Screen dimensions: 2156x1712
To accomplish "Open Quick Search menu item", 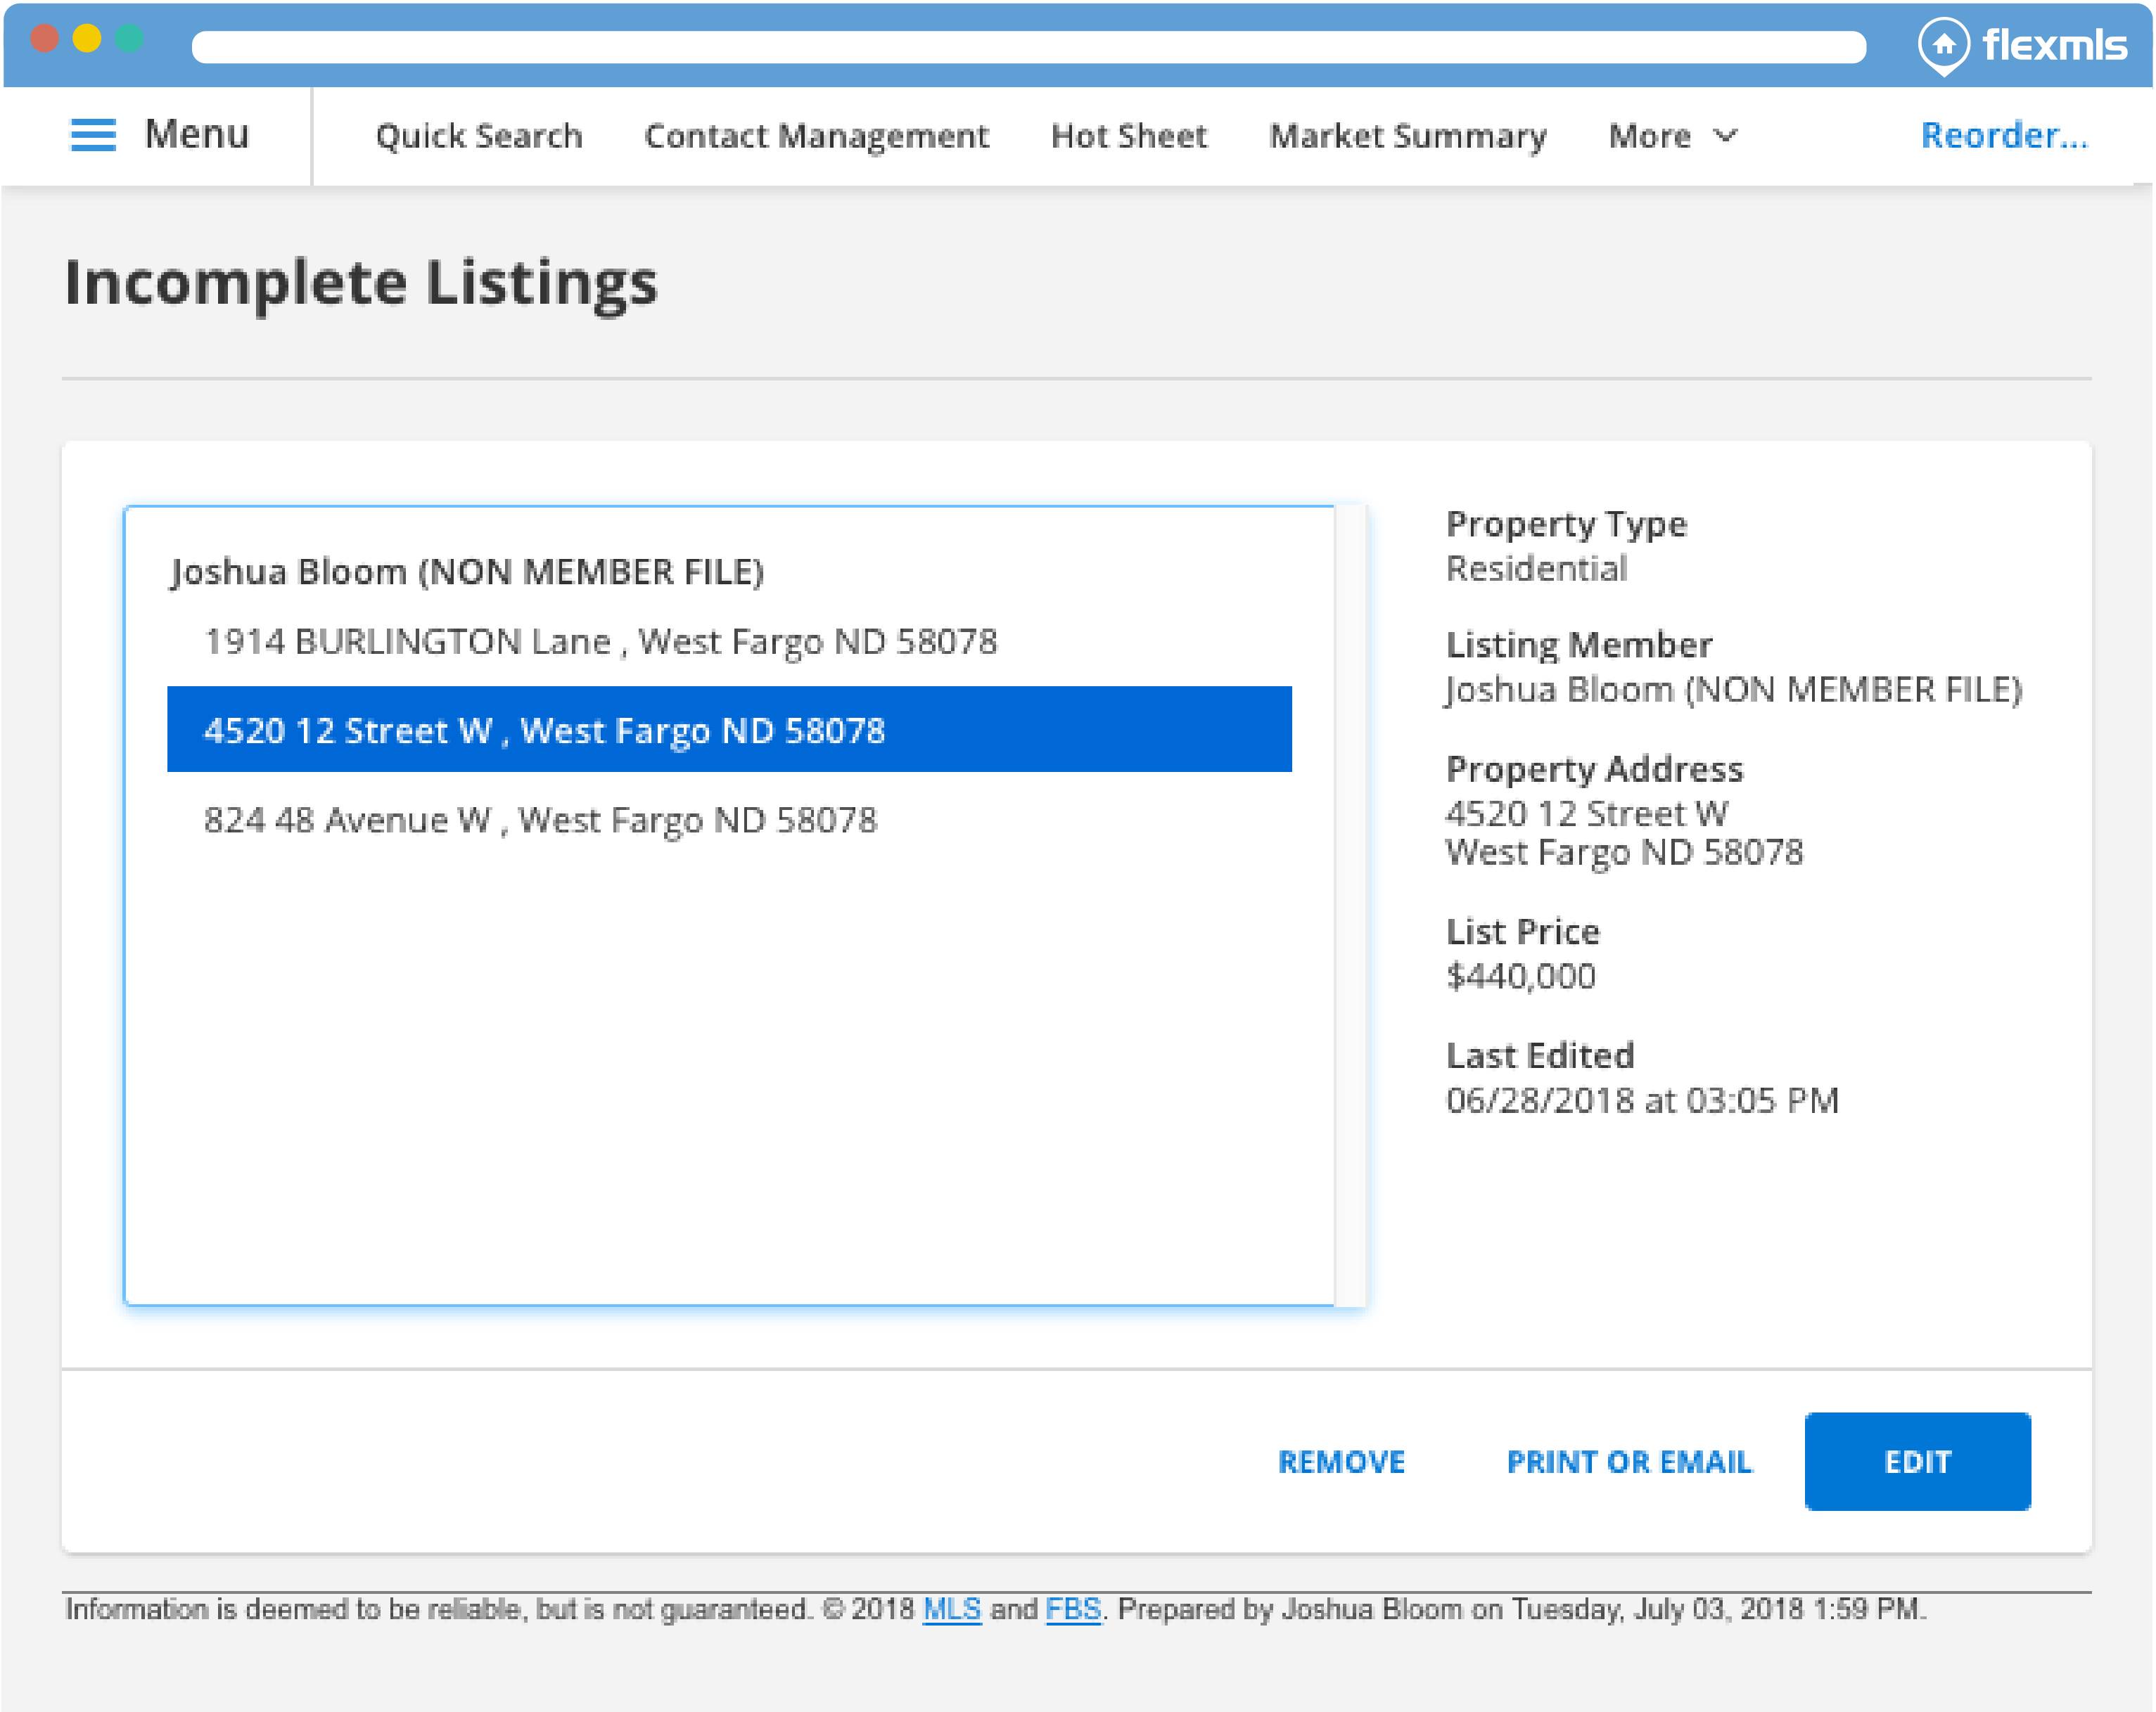I will coord(478,136).
